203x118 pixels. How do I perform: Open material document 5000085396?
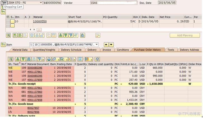[35, 68]
